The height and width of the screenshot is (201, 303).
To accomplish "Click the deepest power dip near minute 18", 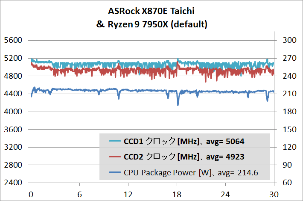I will pyautogui.click(x=178, y=104).
